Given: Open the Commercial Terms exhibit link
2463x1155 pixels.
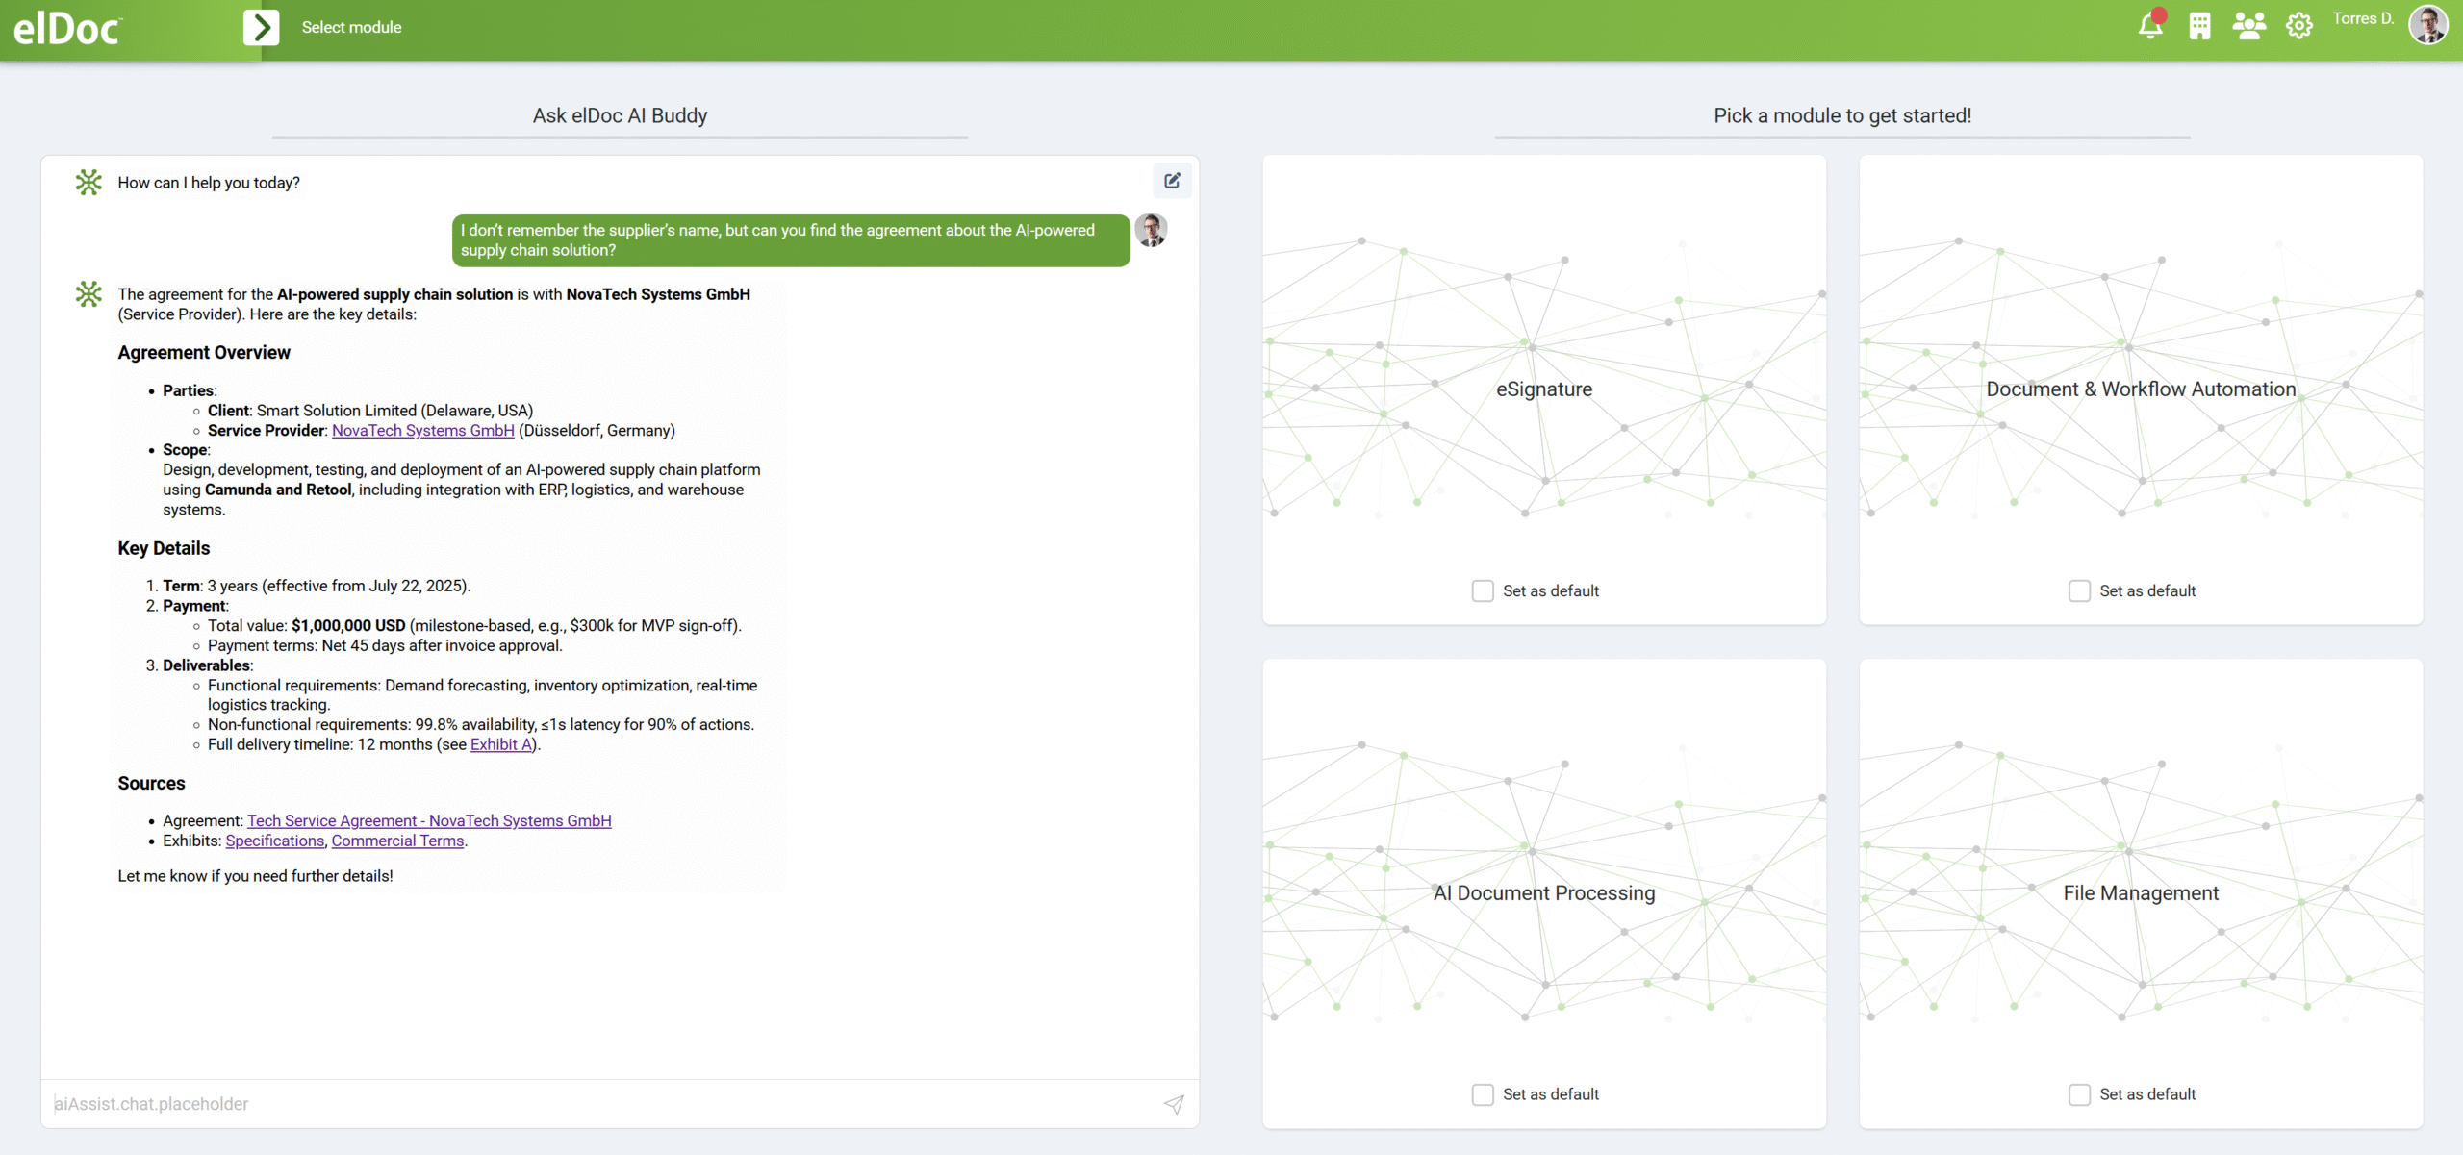Looking at the screenshot, I should point(397,841).
